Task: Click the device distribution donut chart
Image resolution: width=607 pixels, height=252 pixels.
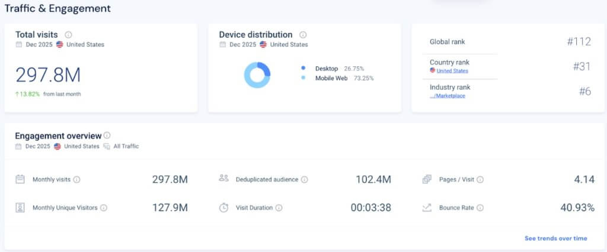Action: pyautogui.click(x=257, y=75)
